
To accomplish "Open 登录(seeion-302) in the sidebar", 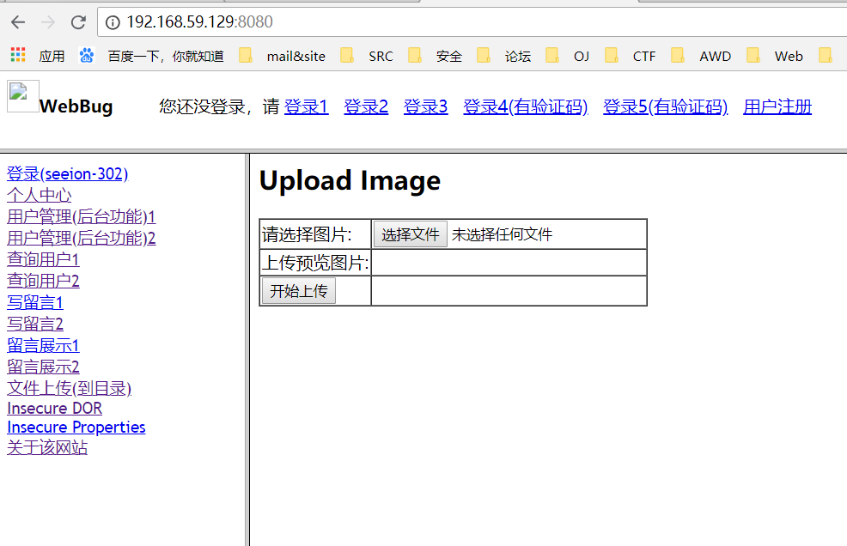I will [68, 174].
